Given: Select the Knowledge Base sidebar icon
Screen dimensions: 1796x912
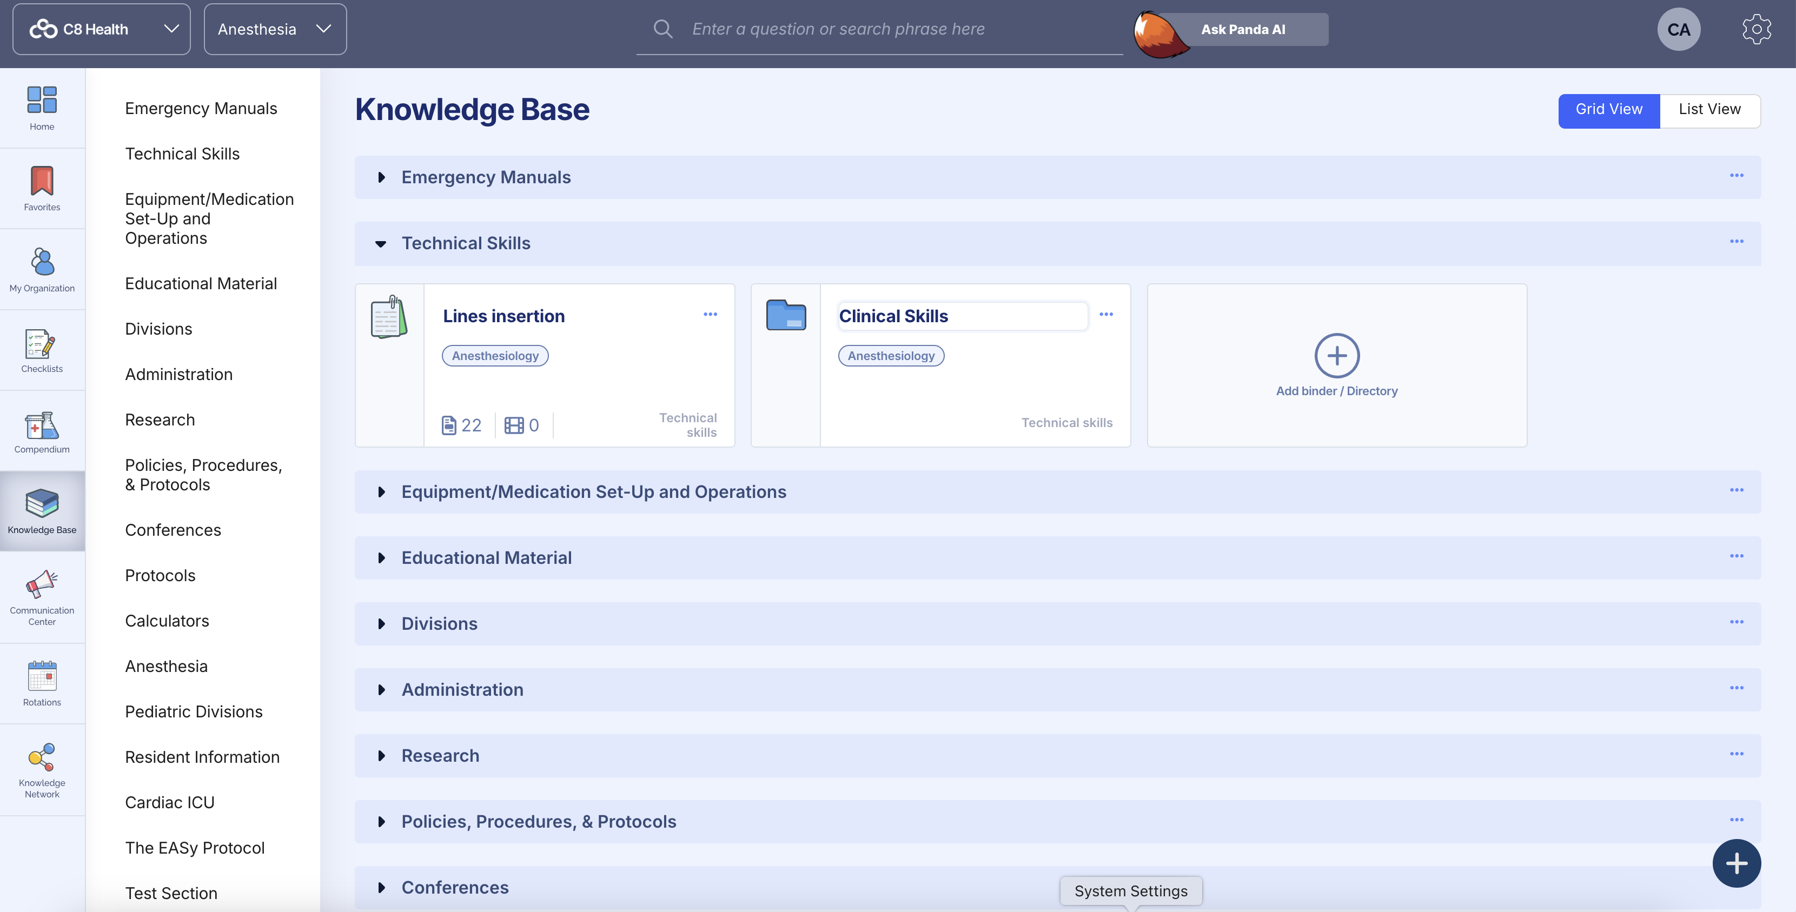Looking at the screenshot, I should coord(42,503).
